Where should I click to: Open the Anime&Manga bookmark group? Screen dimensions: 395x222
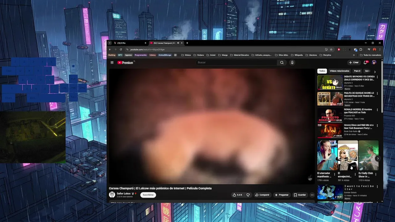[x=165, y=55]
